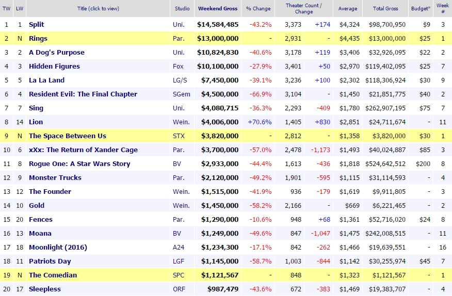
Task: Open the Sleepless movie page
Action: 45,289
